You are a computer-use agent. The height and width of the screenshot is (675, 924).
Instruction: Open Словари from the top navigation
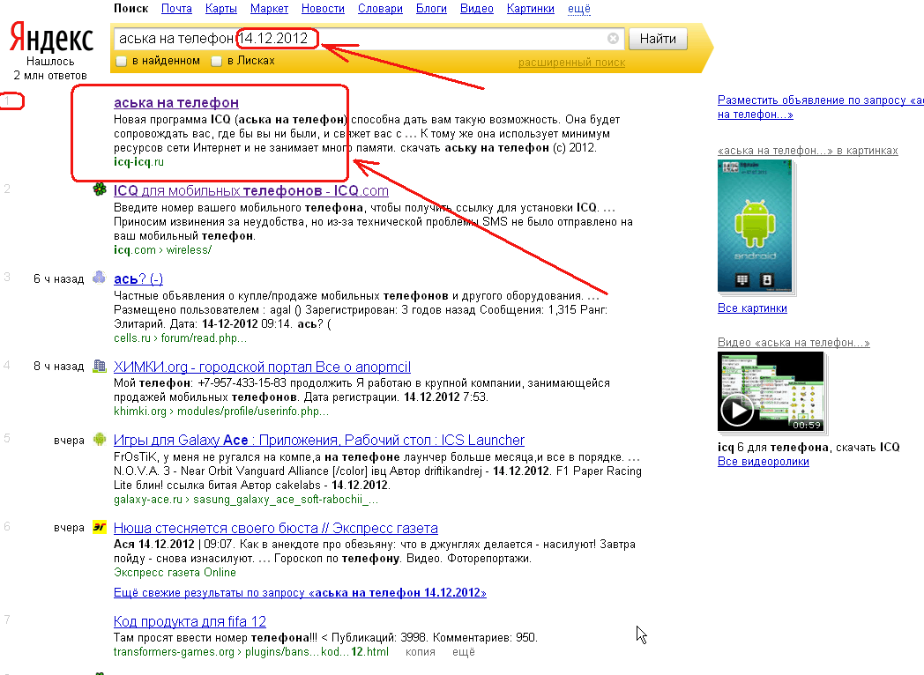tap(380, 8)
